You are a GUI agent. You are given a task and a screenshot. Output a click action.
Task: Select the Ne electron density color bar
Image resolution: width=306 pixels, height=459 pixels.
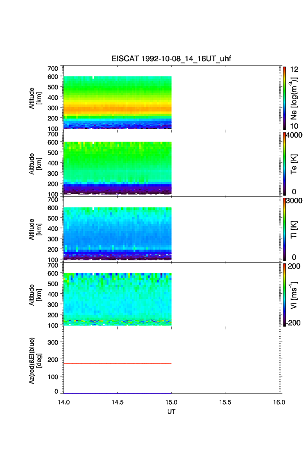coord(284,98)
